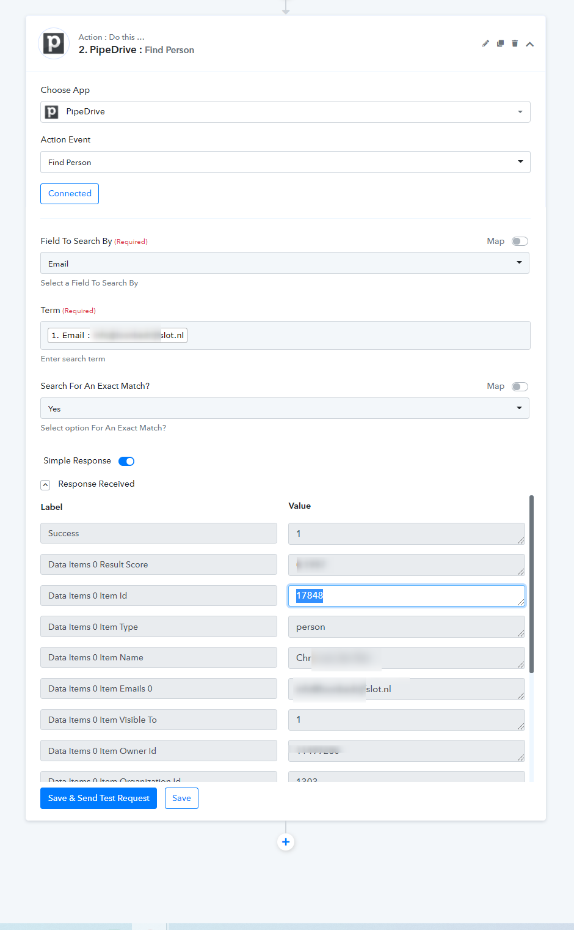Click the Item Visible To value field
The width and height of the screenshot is (574, 930).
[407, 720]
